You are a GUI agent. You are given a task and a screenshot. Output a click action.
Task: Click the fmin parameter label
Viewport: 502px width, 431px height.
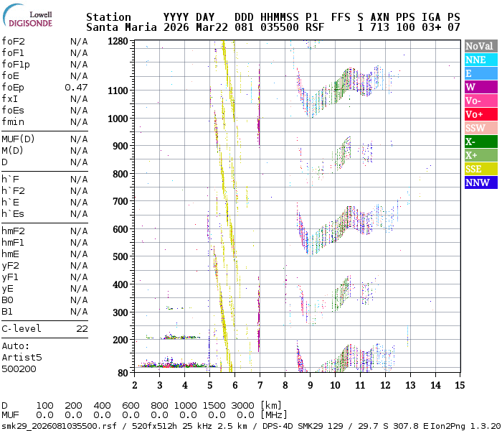13,122
